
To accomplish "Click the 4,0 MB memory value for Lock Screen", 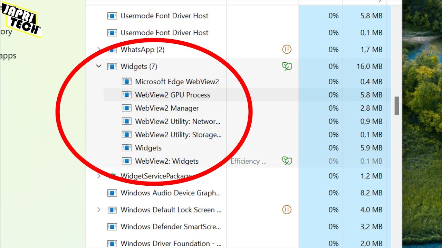I will 372,210.
